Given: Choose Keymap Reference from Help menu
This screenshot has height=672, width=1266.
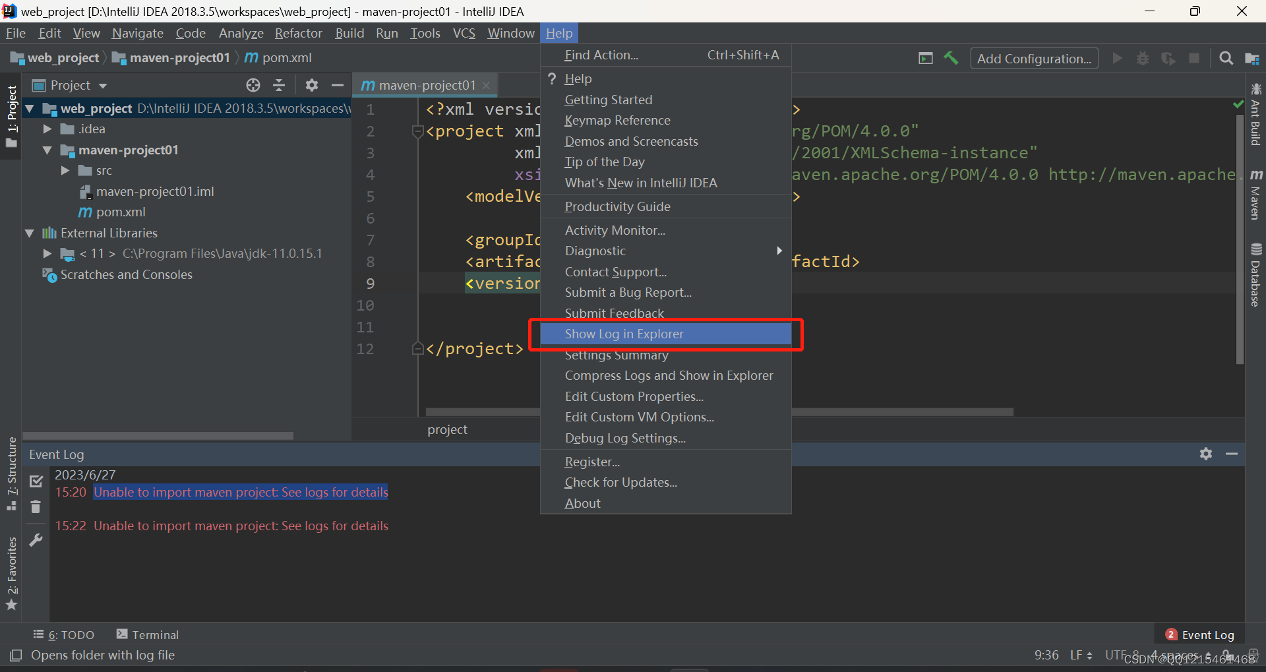Looking at the screenshot, I should point(666,121).
